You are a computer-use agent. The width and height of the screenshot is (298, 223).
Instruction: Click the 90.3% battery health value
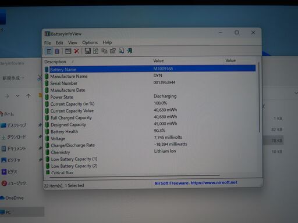(x=159, y=131)
